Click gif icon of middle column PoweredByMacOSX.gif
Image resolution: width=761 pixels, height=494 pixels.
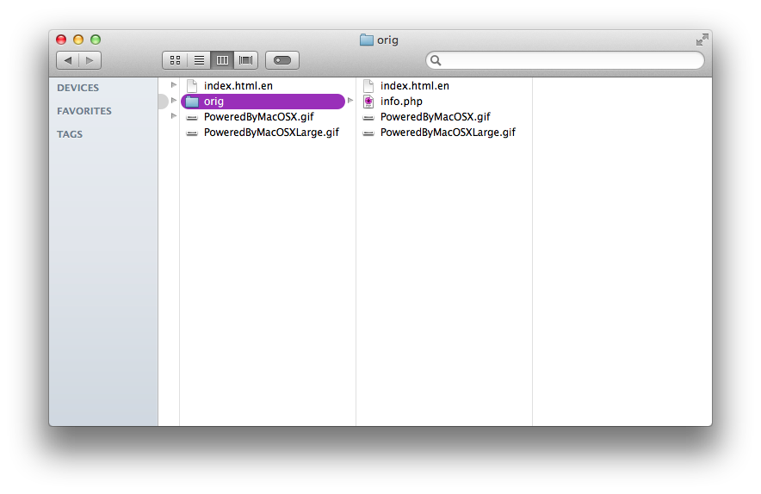pyautogui.click(x=192, y=117)
